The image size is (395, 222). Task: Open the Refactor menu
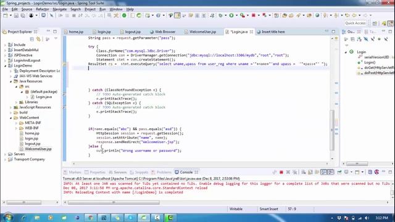click(x=43, y=9)
